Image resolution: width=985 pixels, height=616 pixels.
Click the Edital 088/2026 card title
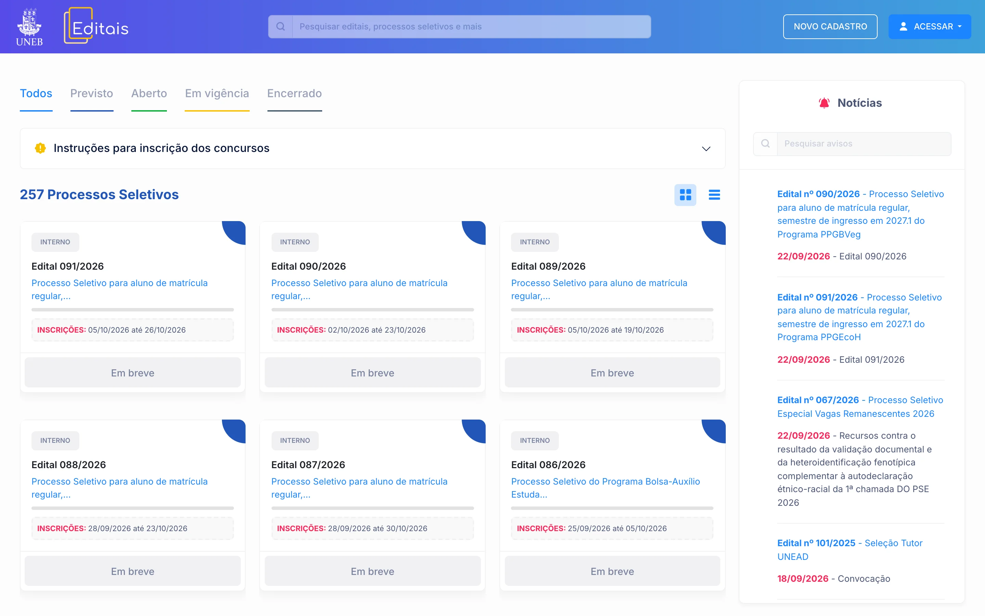click(68, 464)
